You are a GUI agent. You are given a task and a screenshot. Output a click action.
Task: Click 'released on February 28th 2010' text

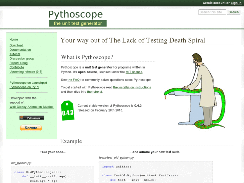pyautogui.click(x=100, y=110)
